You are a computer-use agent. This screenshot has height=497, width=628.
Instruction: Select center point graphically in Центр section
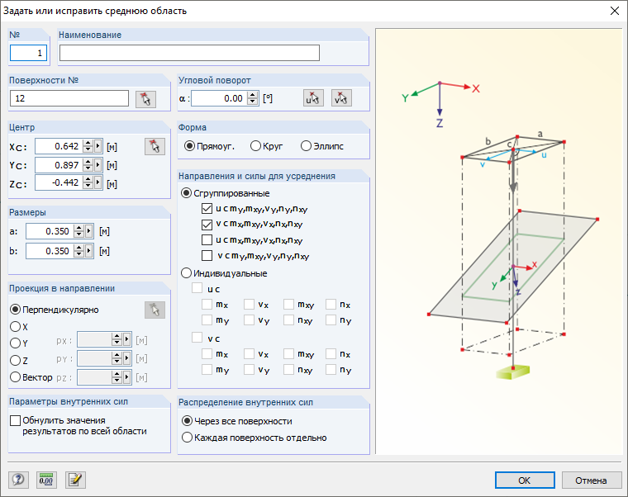point(155,146)
